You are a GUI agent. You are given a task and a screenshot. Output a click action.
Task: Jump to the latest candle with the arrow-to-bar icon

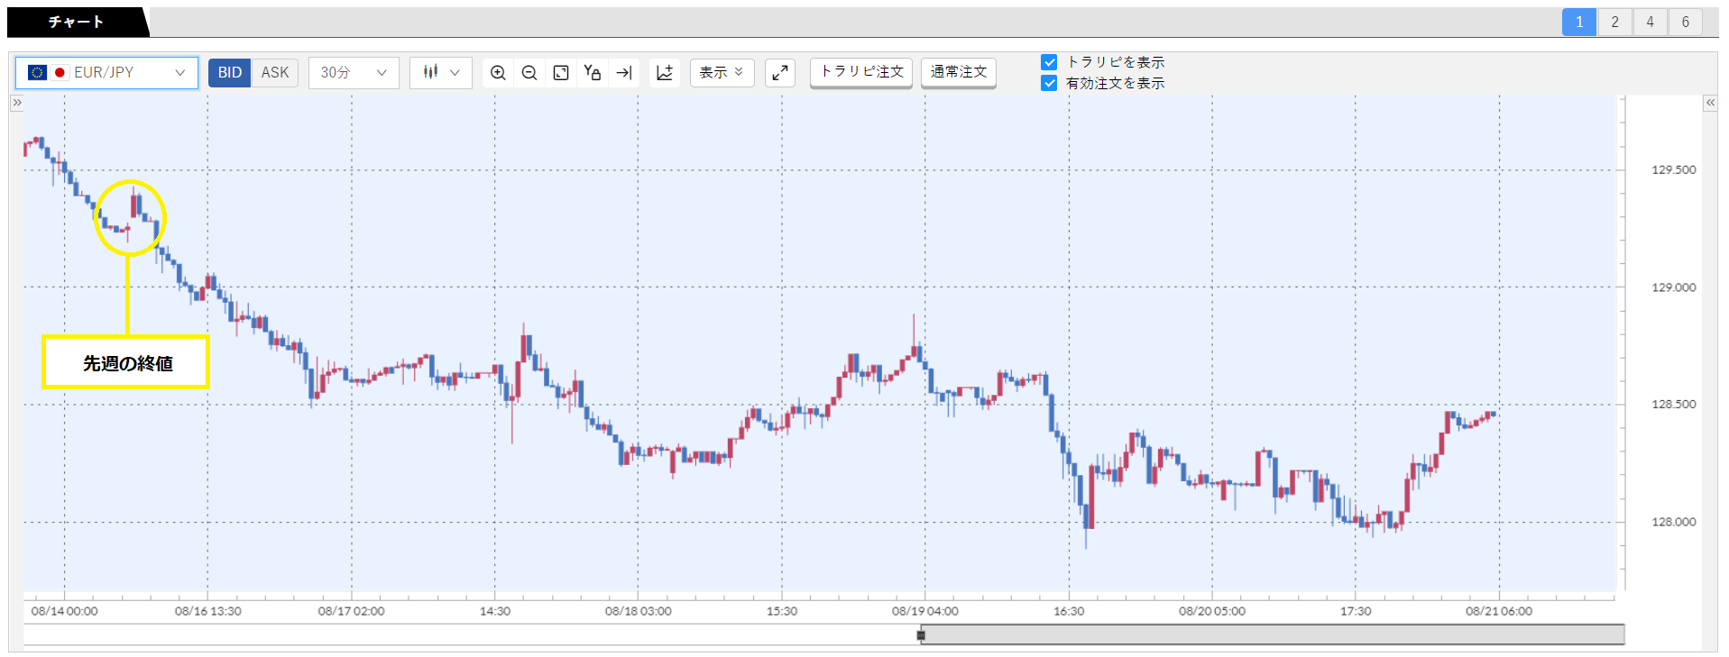coord(624,73)
